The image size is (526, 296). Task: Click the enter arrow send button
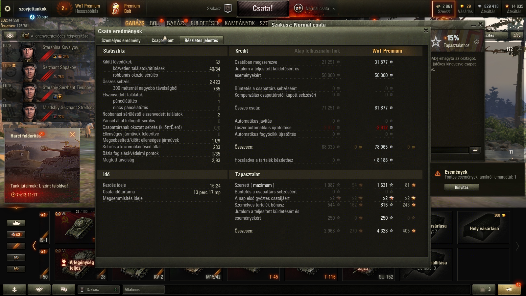pyautogui.click(x=475, y=150)
